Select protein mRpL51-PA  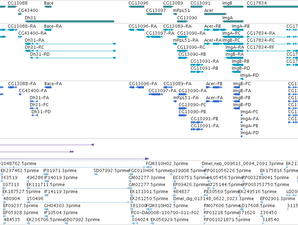(175, 101)
